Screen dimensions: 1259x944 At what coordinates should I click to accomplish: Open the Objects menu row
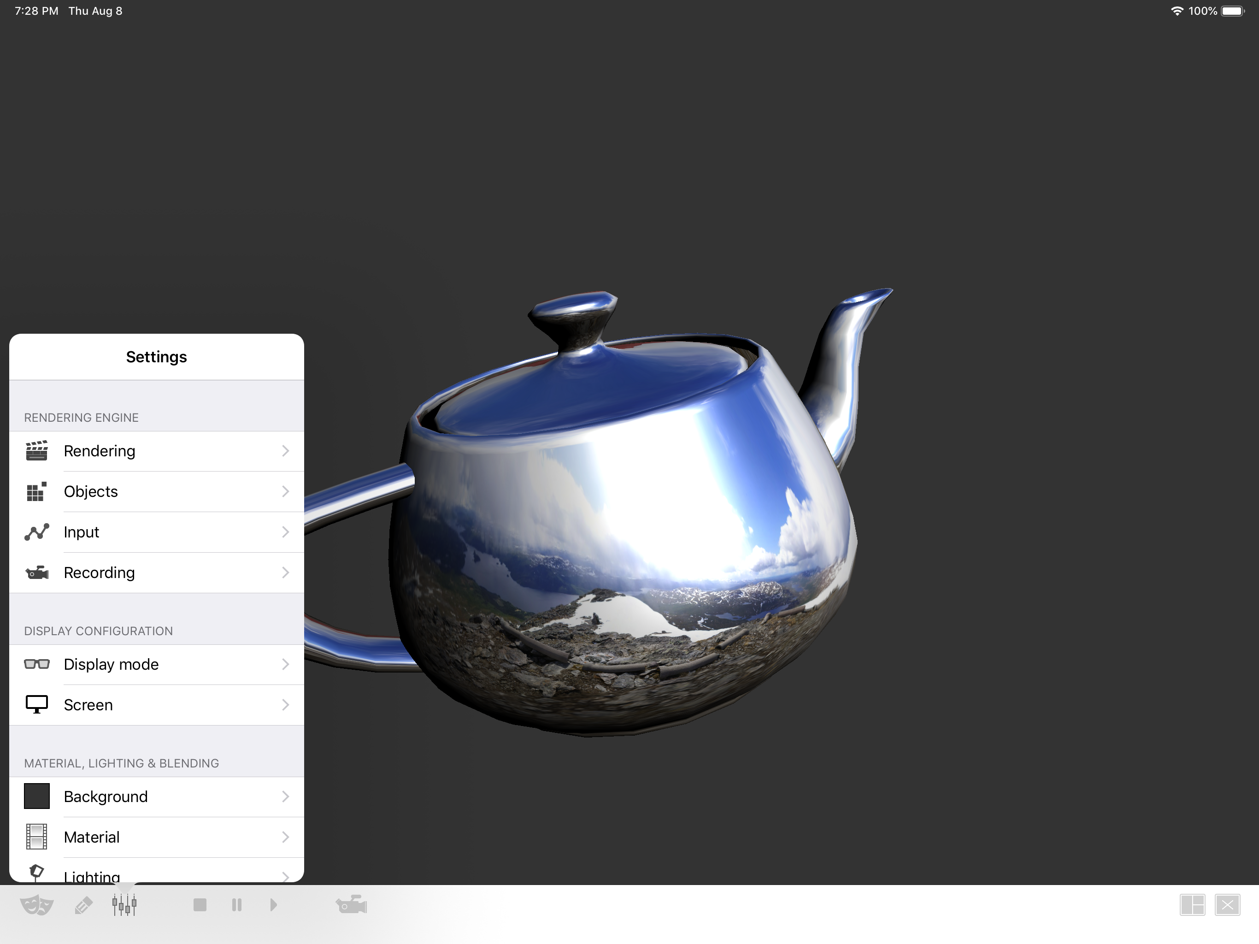pyautogui.click(x=157, y=491)
